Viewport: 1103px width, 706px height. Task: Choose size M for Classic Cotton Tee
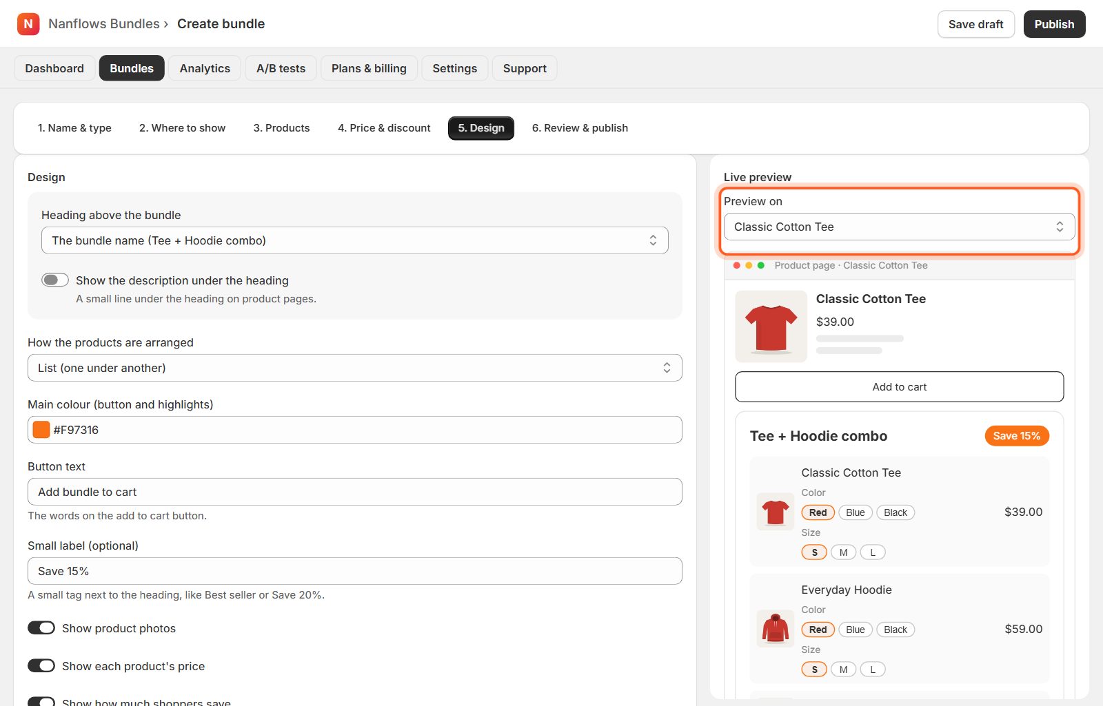(x=843, y=552)
